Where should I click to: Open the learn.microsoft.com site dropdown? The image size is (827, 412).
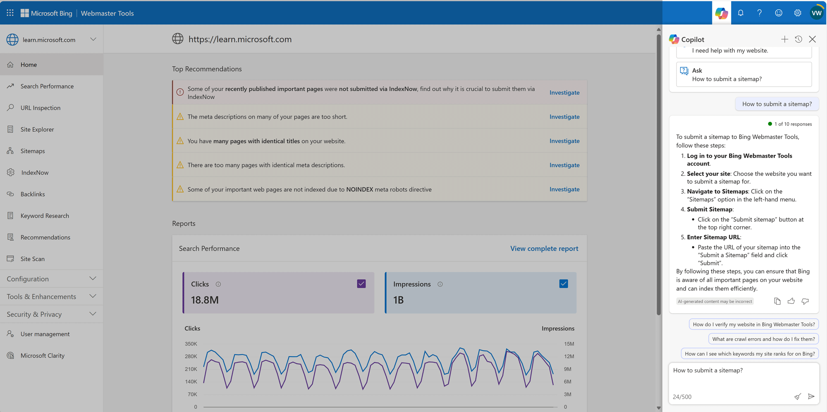coord(93,39)
